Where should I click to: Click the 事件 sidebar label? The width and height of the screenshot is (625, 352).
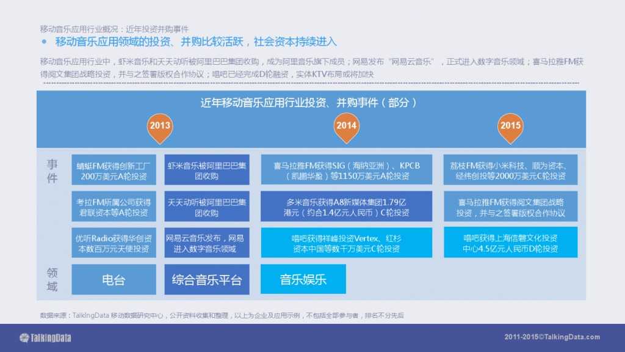tap(52, 169)
